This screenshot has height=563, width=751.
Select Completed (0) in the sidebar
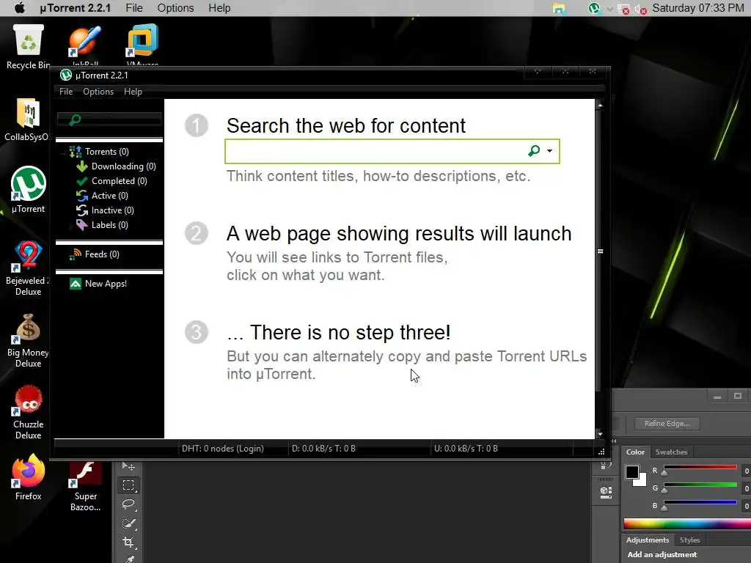[x=111, y=181]
